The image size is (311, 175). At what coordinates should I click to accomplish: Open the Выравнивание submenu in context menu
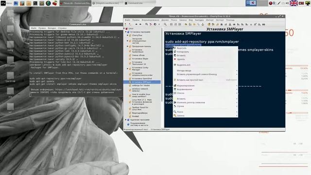click(205, 89)
